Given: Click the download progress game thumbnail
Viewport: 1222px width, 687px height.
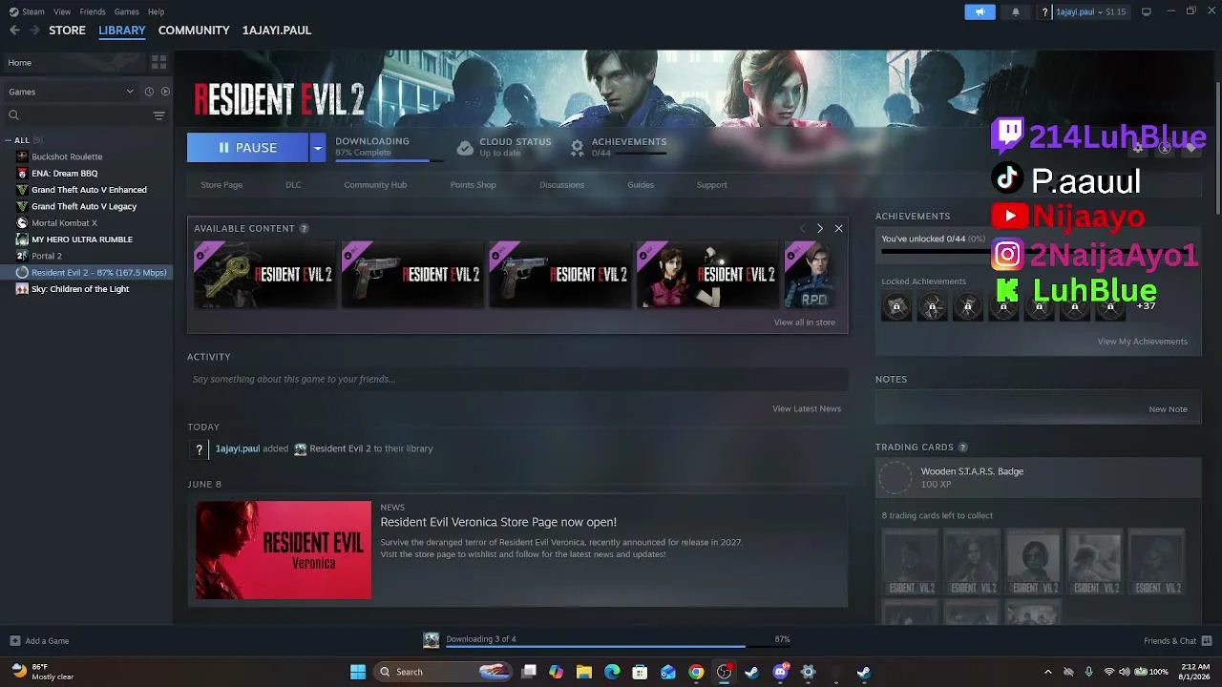Looking at the screenshot, I should click(x=432, y=640).
